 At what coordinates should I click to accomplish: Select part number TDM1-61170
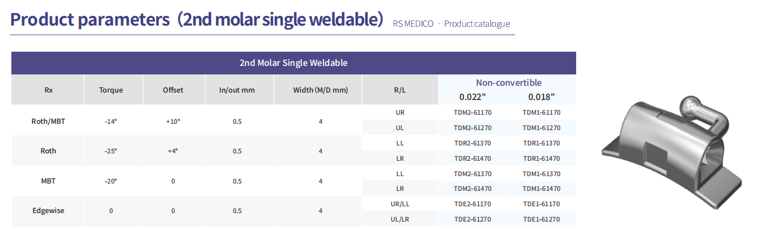[541, 113]
